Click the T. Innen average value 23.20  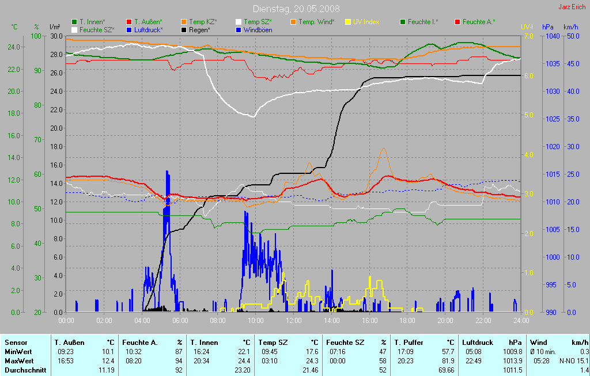(x=243, y=370)
